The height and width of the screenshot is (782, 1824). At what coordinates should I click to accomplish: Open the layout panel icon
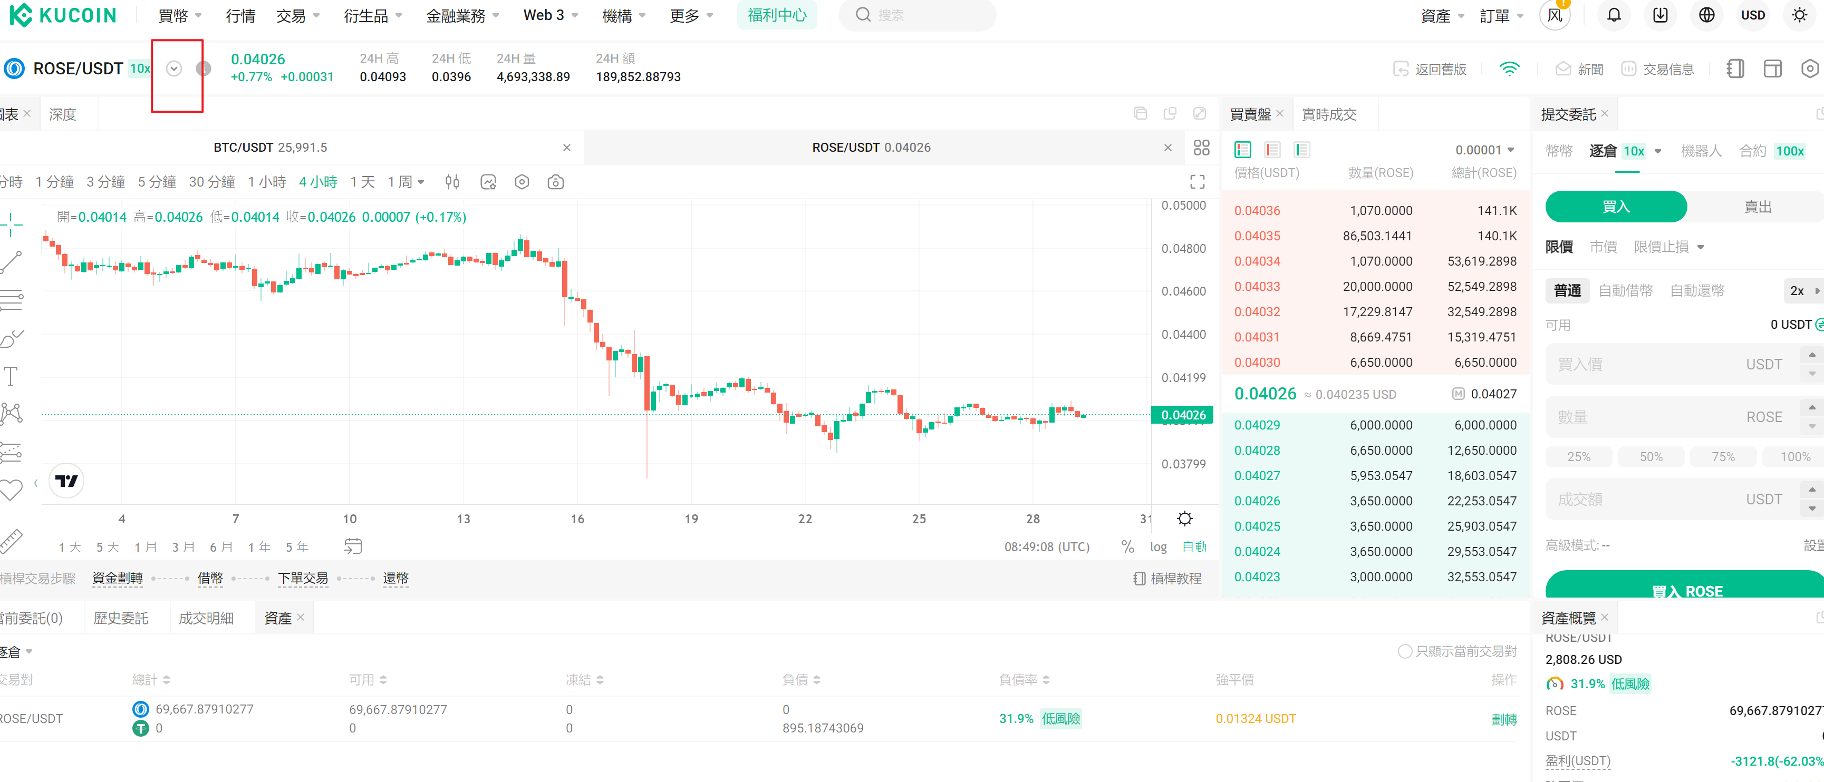1772,69
